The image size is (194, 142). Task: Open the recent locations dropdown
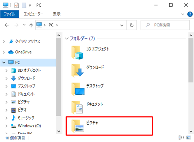tap(24, 25)
